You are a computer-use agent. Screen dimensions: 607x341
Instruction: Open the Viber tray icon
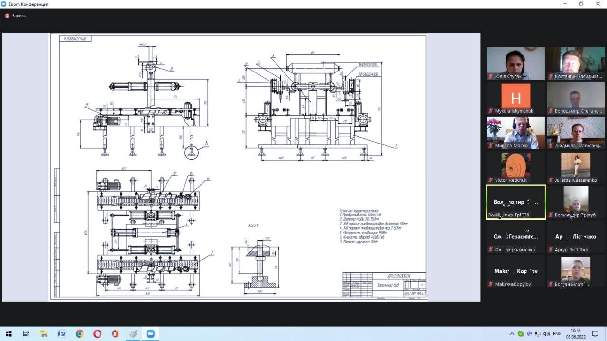point(529,334)
